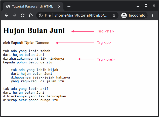
Task: Select the Tutorial Paragraf di HTML tab
Action: [33, 7]
